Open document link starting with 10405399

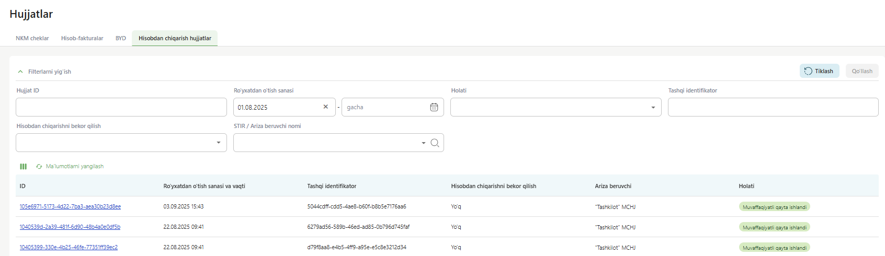click(69, 247)
